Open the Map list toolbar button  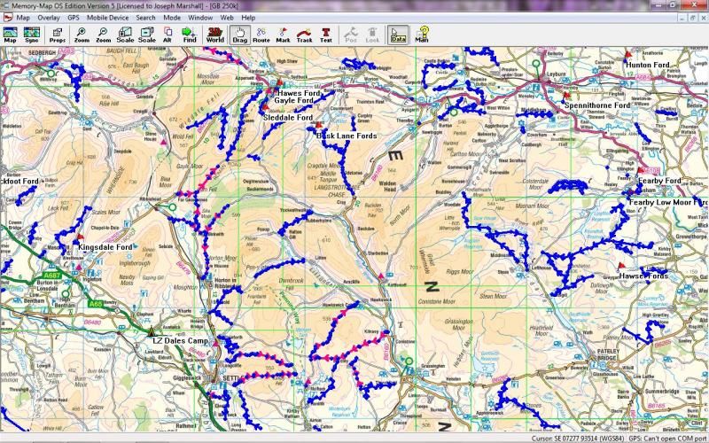click(x=10, y=35)
